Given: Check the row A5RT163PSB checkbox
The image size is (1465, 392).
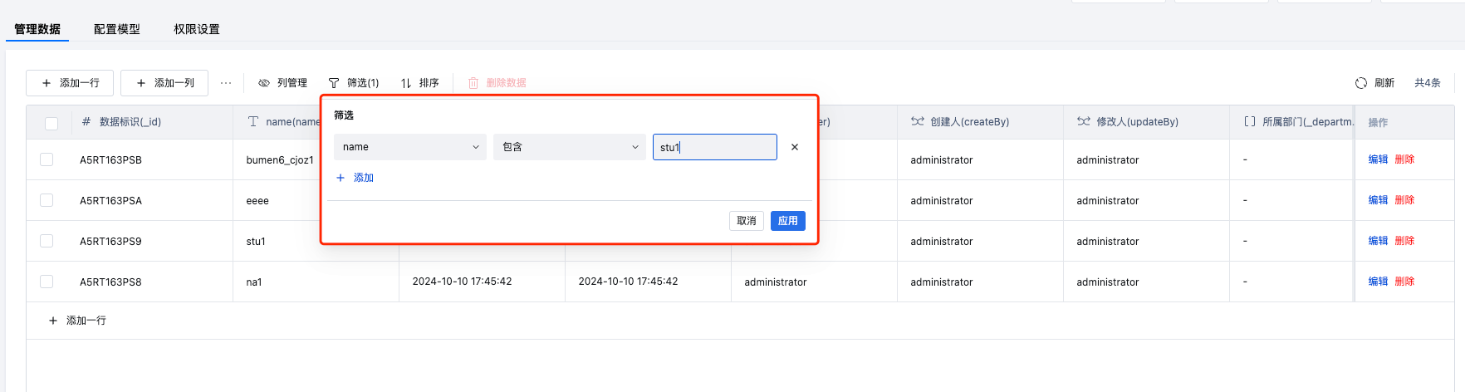Looking at the screenshot, I should [x=47, y=159].
